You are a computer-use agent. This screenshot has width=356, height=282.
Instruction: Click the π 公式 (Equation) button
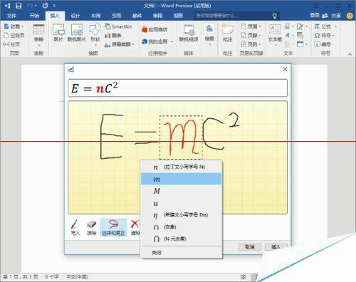point(325,26)
